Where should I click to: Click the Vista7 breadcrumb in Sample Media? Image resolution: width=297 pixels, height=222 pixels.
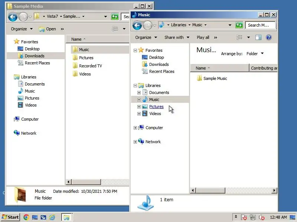tap(52, 16)
